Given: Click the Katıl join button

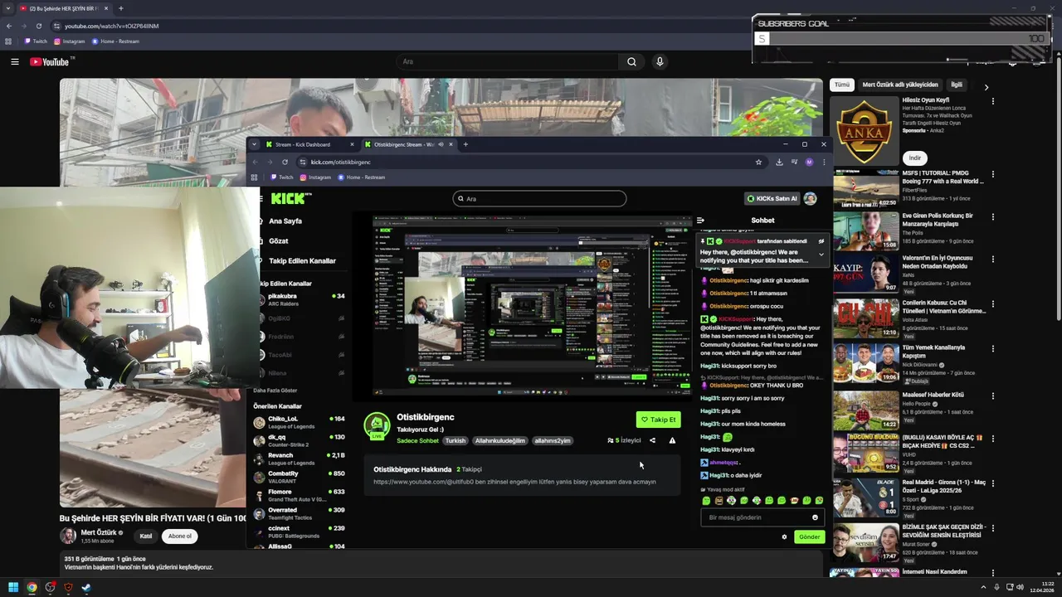Looking at the screenshot, I should (x=146, y=536).
